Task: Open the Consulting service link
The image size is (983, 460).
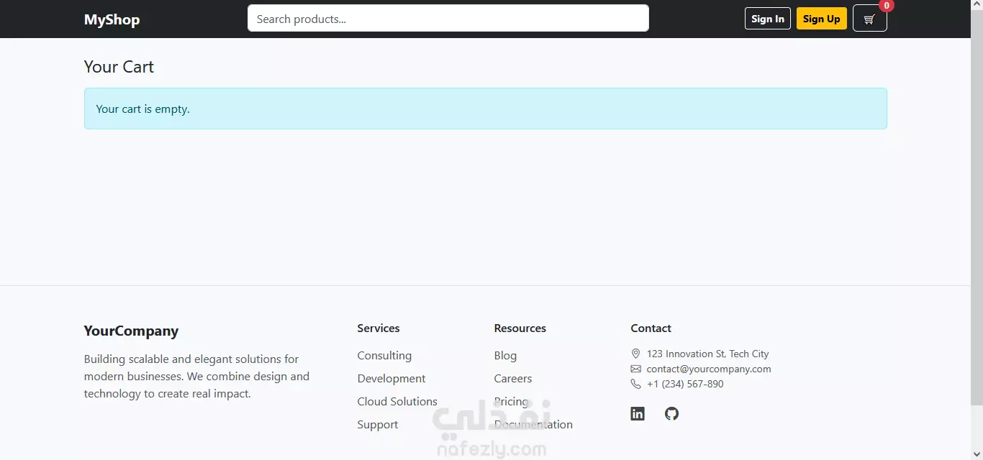Action: 384,356
